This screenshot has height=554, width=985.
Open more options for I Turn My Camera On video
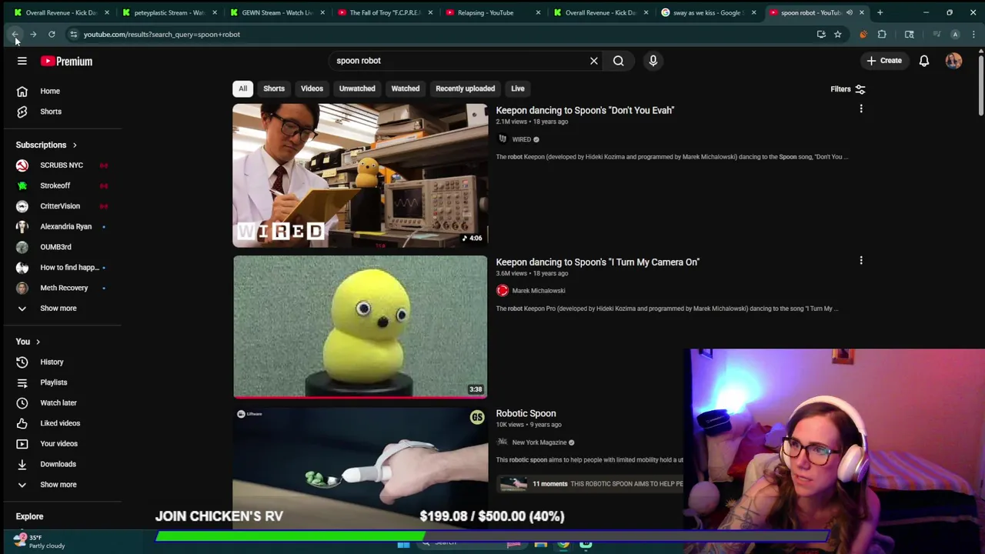click(861, 261)
